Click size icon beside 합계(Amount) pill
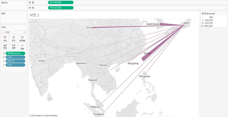The width and height of the screenshot is (228, 117). point(4,53)
